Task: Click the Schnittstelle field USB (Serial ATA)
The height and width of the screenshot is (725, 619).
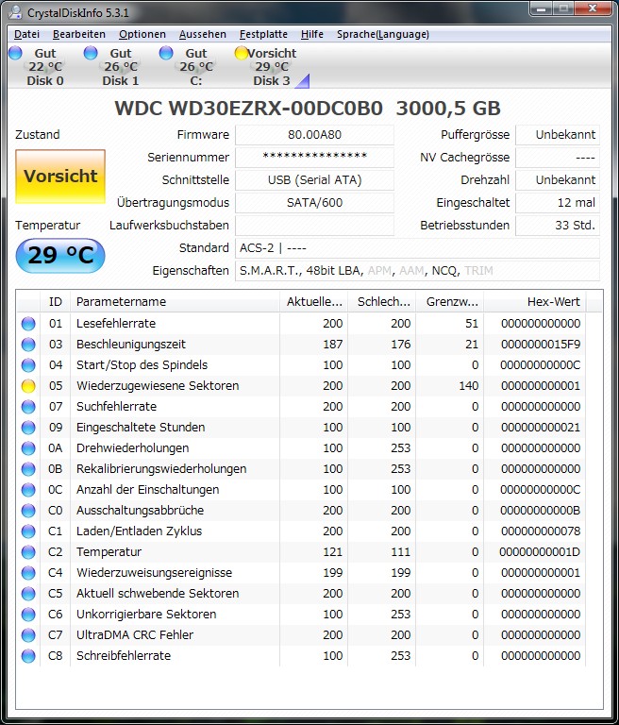Action: 314,180
